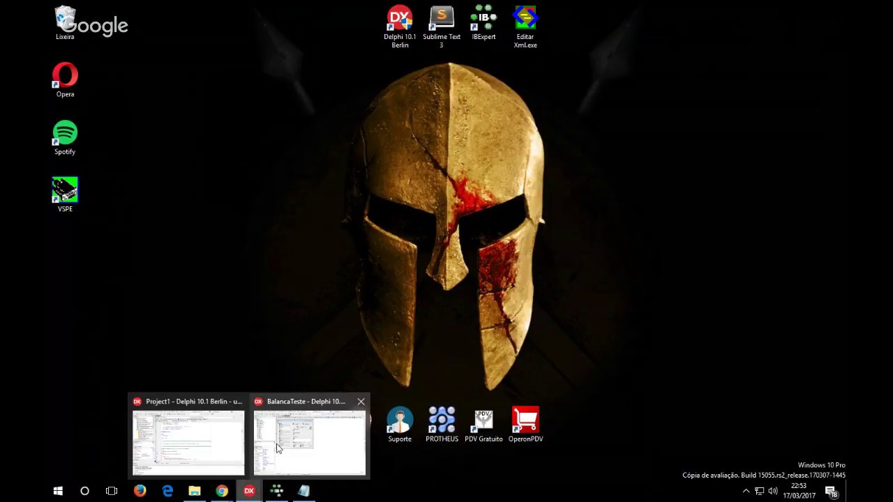Image resolution: width=893 pixels, height=502 pixels.
Task: Select the Sublime Text 3 desktop shortcut
Action: click(x=442, y=27)
